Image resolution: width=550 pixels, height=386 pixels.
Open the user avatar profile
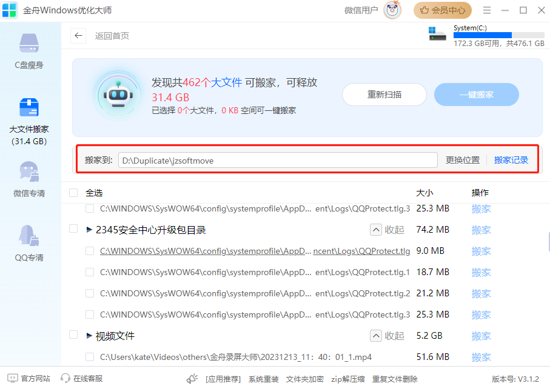tap(392, 10)
